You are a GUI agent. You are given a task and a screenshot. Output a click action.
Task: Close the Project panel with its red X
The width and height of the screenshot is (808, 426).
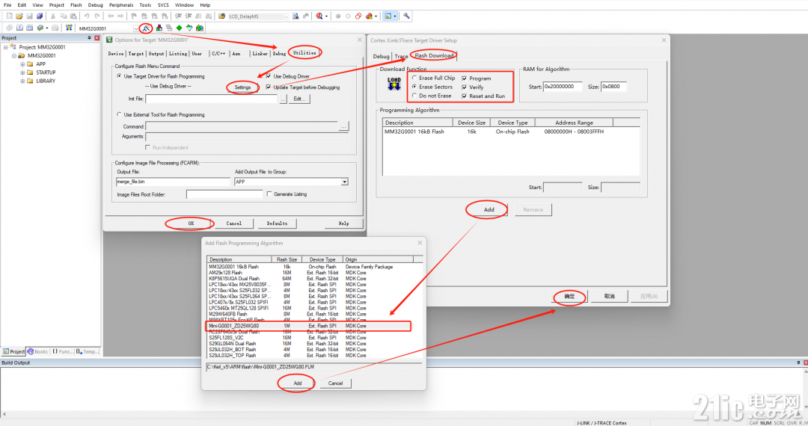point(97,37)
